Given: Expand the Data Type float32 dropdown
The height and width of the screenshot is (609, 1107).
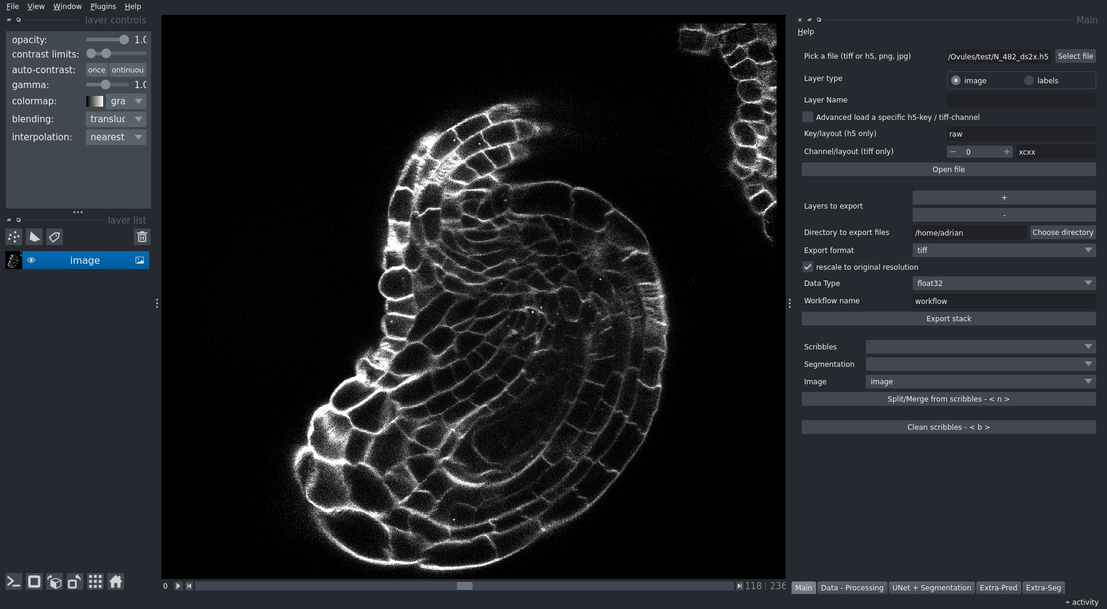Looking at the screenshot, I should [x=1004, y=283].
